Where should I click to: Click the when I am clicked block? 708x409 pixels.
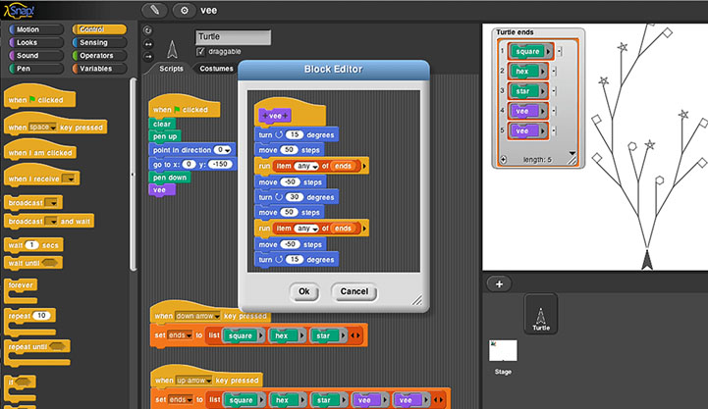pyautogui.click(x=39, y=150)
